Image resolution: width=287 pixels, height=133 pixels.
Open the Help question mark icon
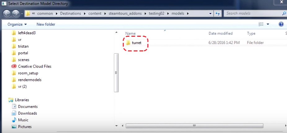[x=281, y=24]
